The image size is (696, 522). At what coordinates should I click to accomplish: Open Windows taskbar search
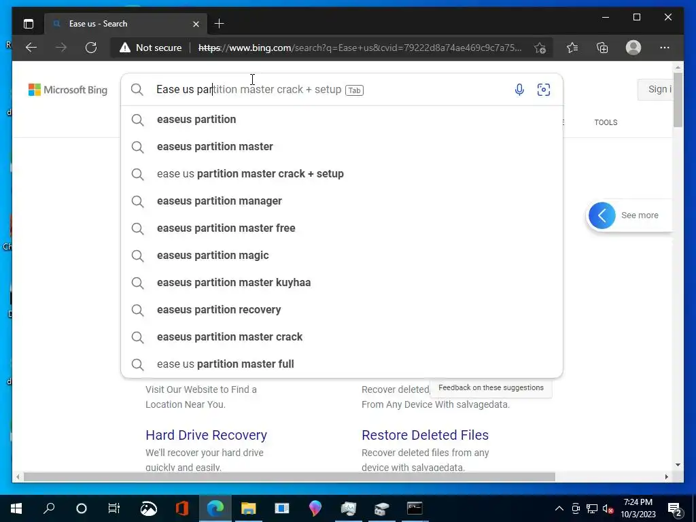tap(49, 508)
